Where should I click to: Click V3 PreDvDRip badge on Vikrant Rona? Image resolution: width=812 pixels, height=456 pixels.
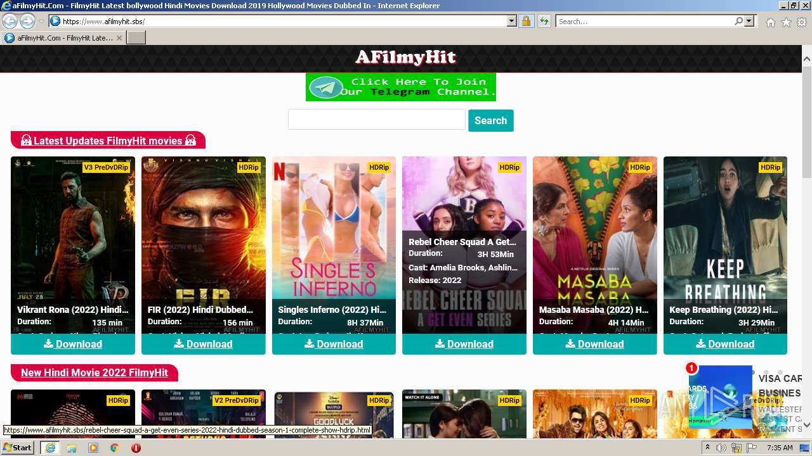106,167
